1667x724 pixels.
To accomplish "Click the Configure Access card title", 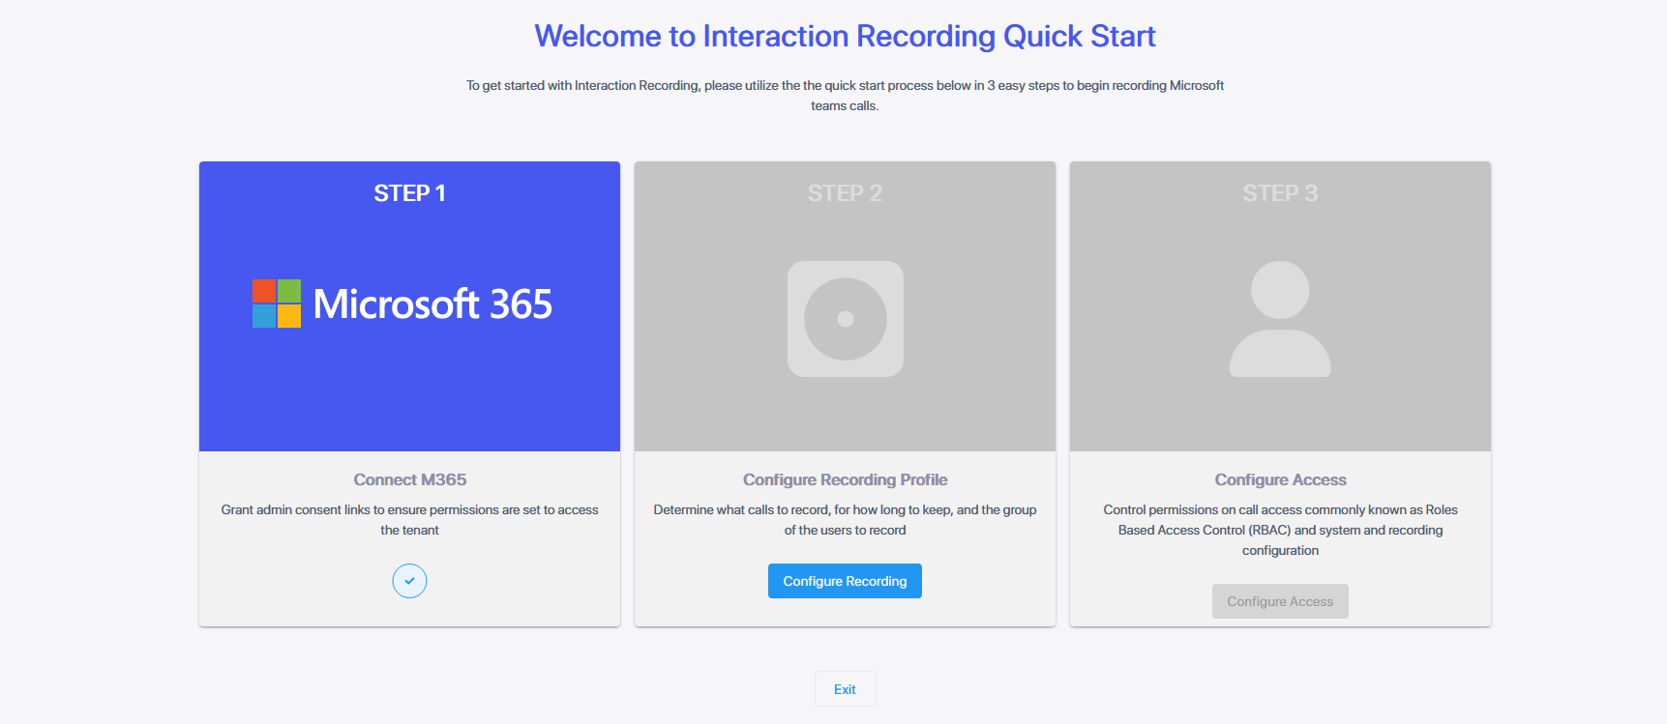I will pyautogui.click(x=1280, y=479).
